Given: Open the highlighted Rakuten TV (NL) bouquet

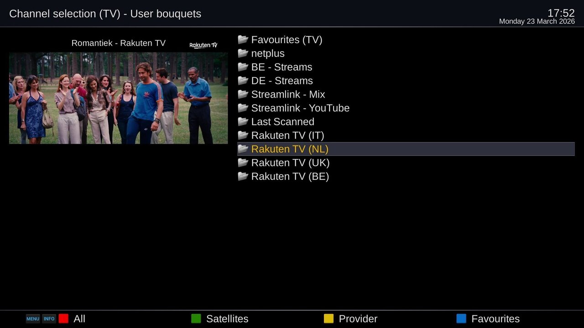Looking at the screenshot, I should click(x=406, y=149).
